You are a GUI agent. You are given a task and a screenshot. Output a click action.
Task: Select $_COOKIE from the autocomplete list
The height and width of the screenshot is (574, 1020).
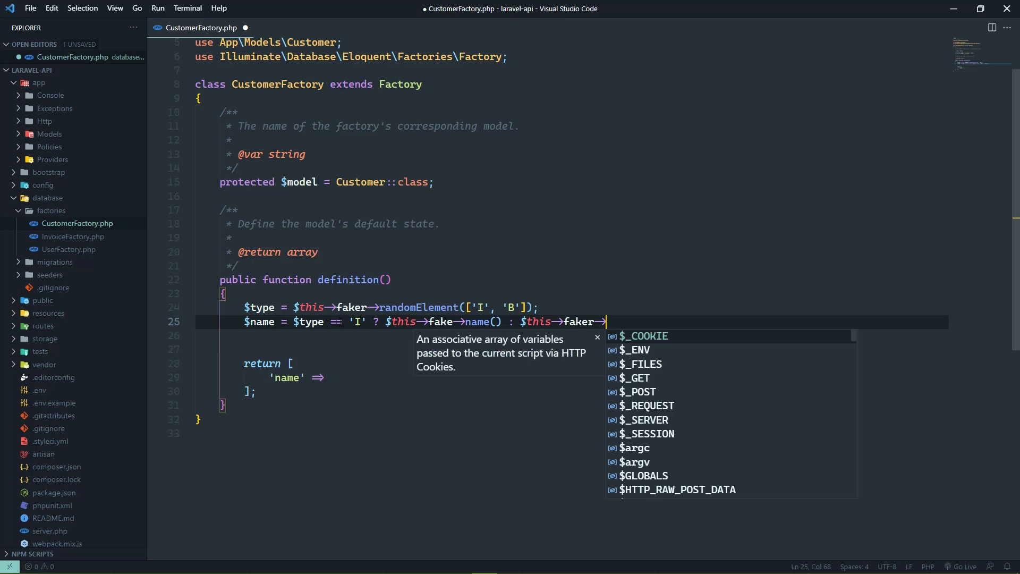(728, 336)
